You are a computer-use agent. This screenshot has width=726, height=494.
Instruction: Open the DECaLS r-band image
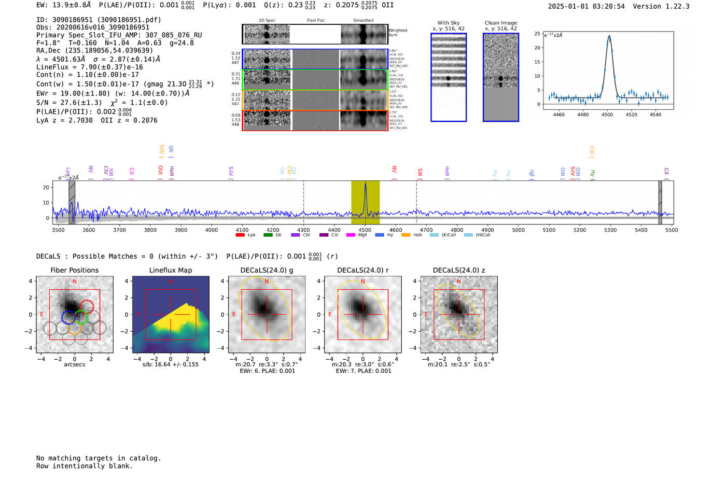click(363, 314)
